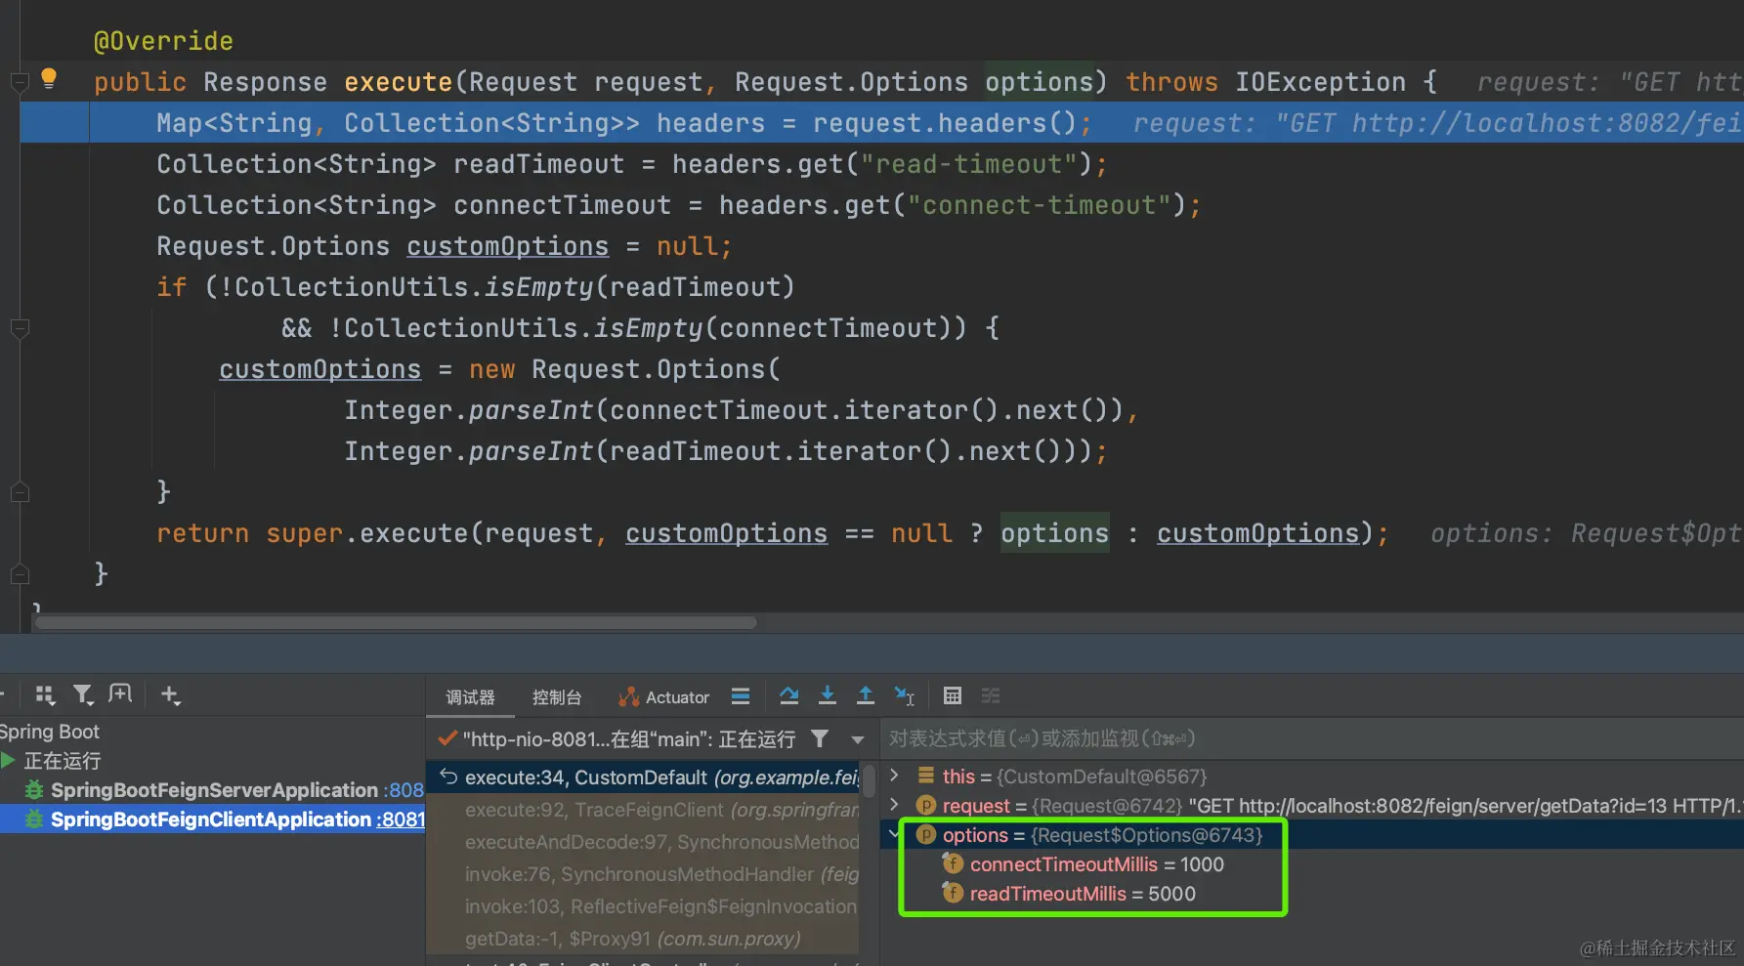1744x966 pixels.
Task: Expand the 'request' variable node
Action: pos(894,805)
